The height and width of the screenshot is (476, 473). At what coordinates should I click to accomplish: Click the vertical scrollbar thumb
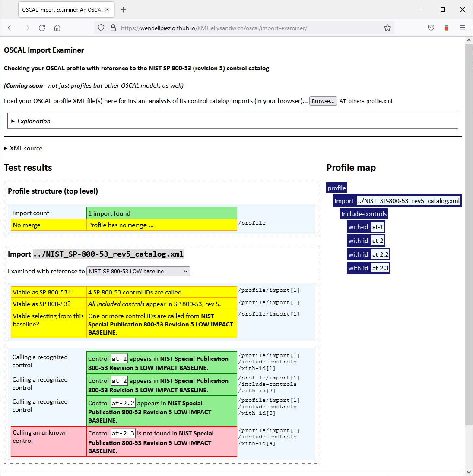coord(469,235)
